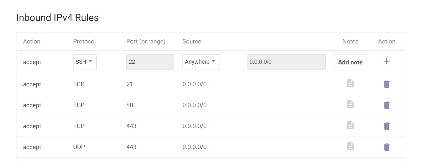Open note for TCP port 443 rule
The image size is (423, 162).
click(350, 126)
